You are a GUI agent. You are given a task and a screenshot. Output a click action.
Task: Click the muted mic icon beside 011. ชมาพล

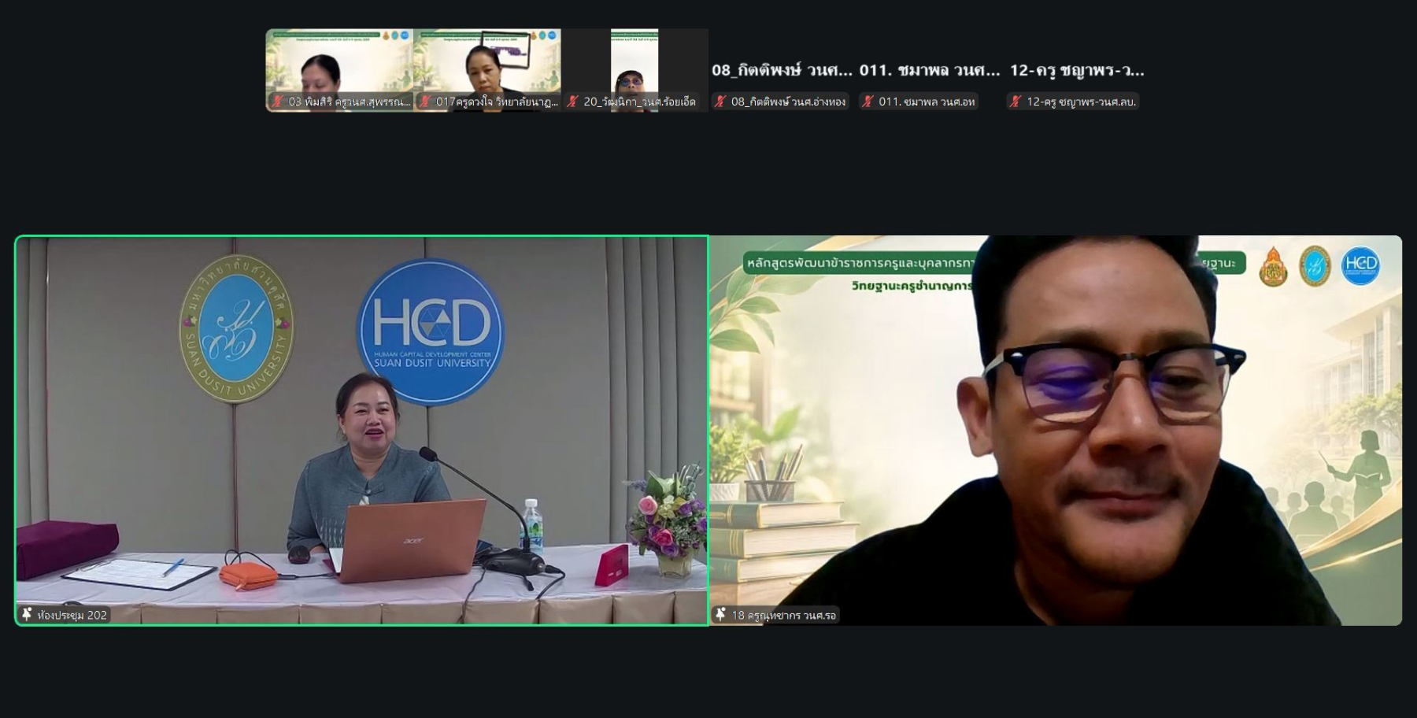point(868,102)
